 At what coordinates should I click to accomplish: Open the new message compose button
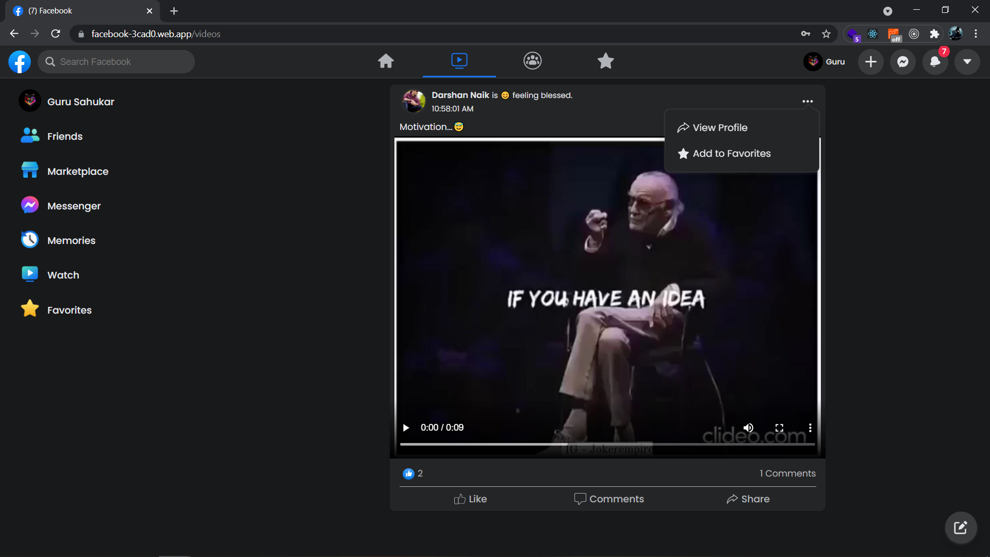961,528
